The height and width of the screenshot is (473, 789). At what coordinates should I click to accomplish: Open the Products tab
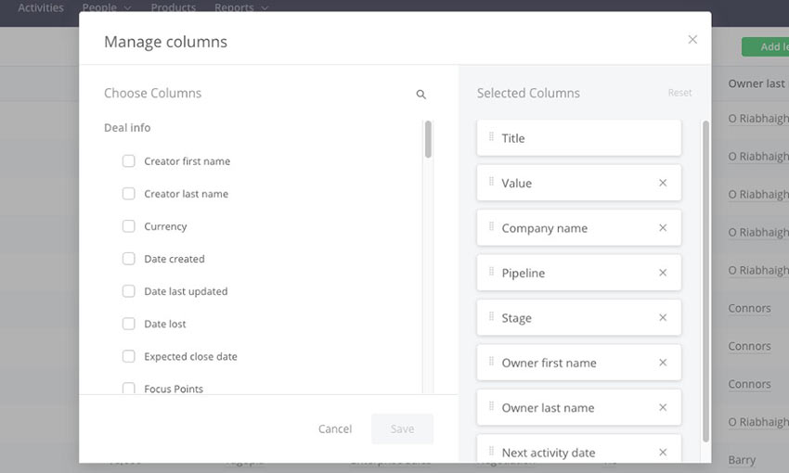tap(173, 7)
